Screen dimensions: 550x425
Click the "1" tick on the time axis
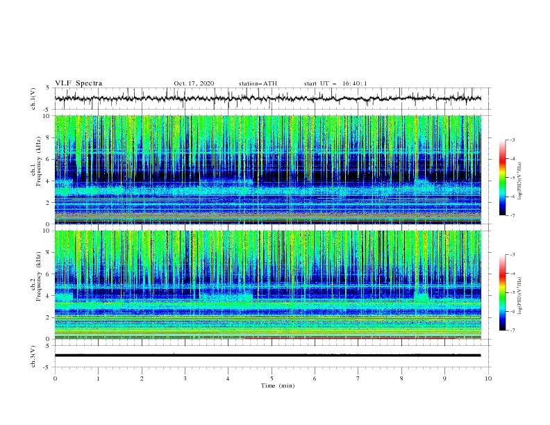tap(98, 378)
